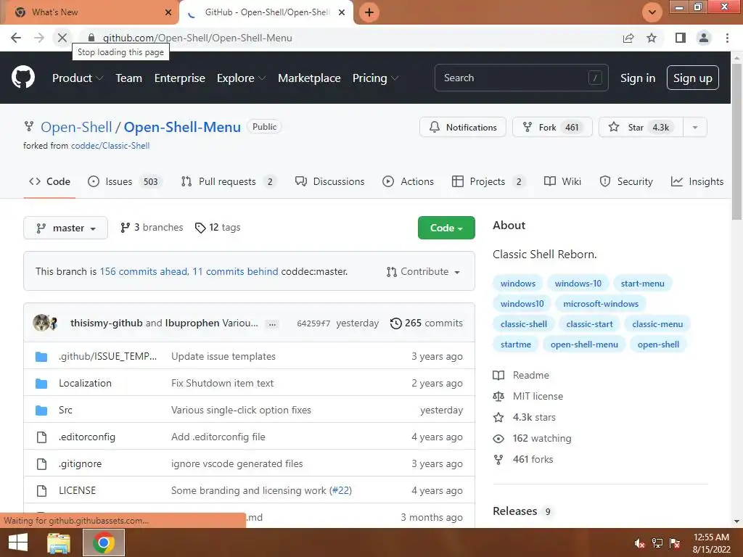Click the GitHub octocat logo
Screen dimensions: 743x557
pyautogui.click(x=22, y=78)
